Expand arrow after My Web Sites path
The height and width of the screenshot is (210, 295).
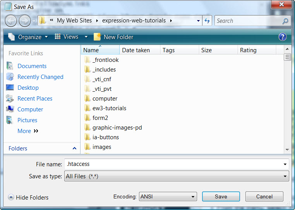(97, 20)
